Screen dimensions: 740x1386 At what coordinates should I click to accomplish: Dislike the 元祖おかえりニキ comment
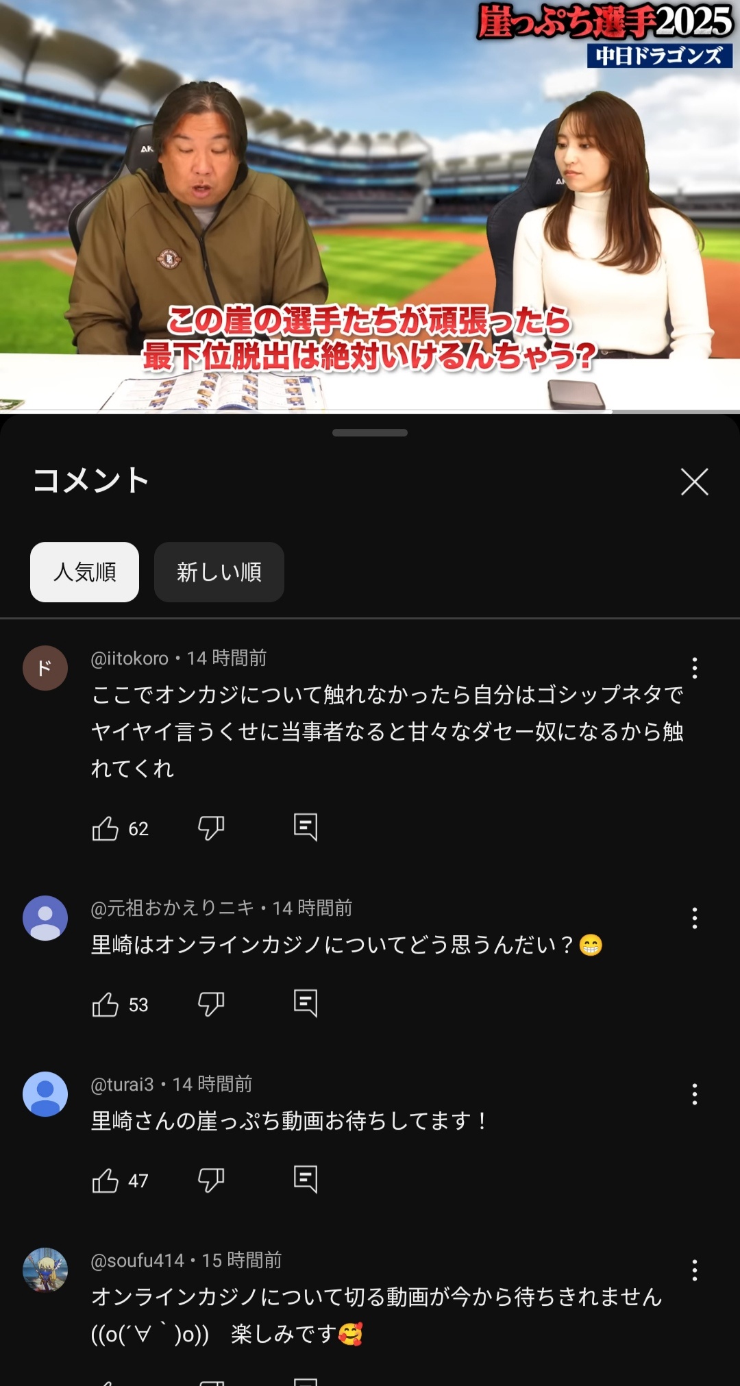(211, 1004)
